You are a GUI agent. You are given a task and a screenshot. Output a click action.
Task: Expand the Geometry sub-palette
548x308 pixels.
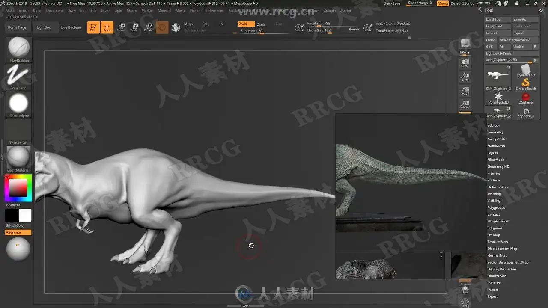pos(495,132)
